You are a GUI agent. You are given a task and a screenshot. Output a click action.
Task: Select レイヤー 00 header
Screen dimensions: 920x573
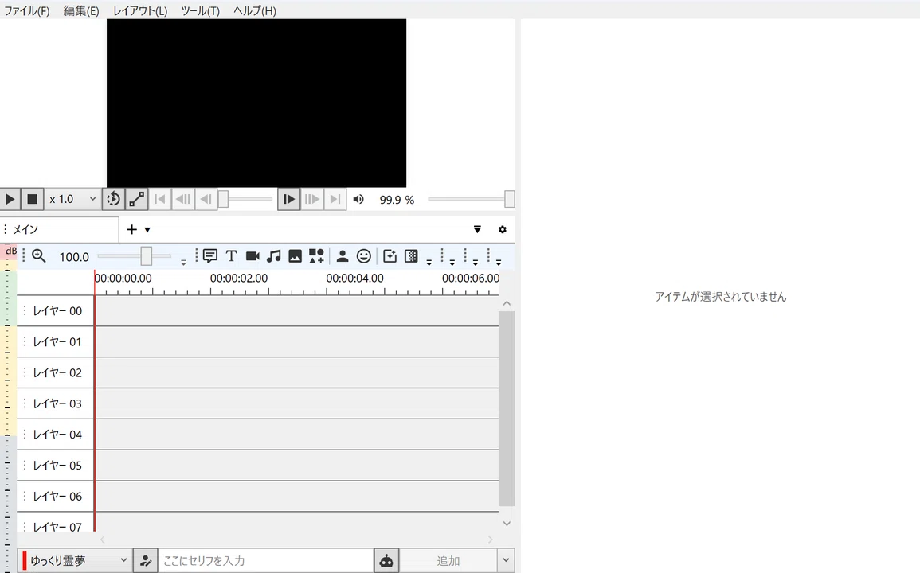tap(56, 311)
